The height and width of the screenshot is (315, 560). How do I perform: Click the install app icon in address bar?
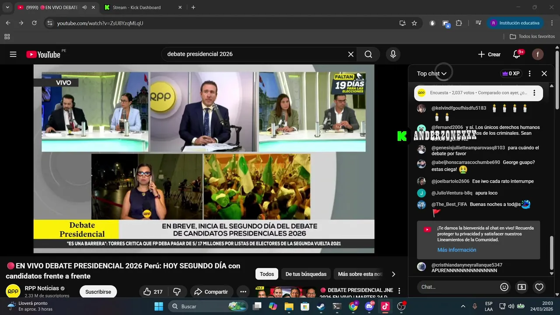(x=402, y=23)
